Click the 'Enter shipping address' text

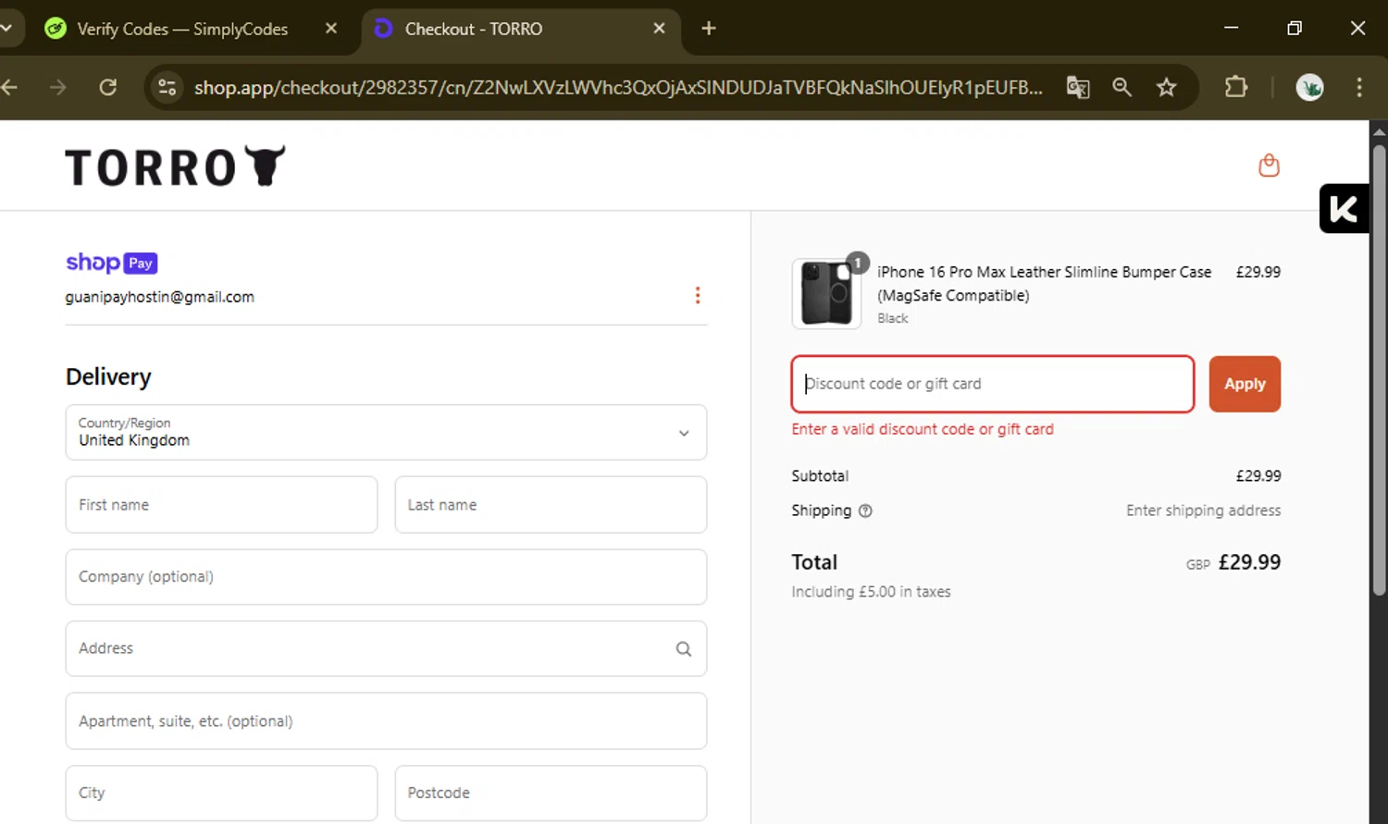1203,510
